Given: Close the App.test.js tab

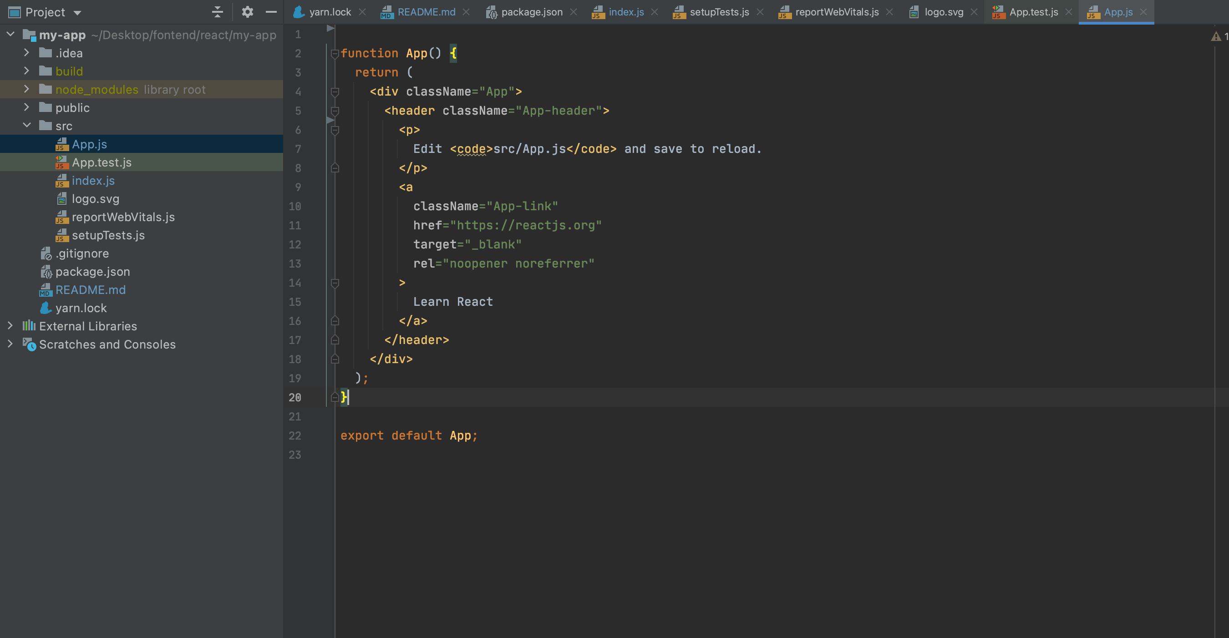Looking at the screenshot, I should click(1069, 12).
